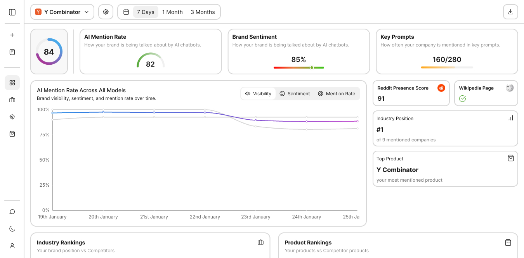Click the Industry Position label
Viewport: 524px width, 258px height.
point(395,119)
